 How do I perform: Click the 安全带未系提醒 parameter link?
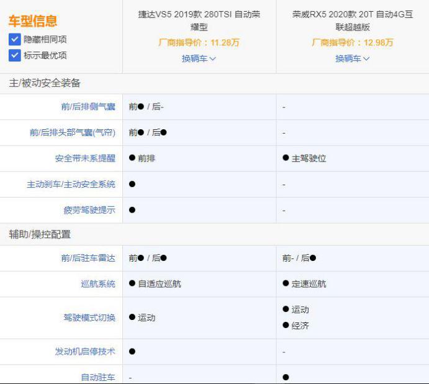(84, 158)
